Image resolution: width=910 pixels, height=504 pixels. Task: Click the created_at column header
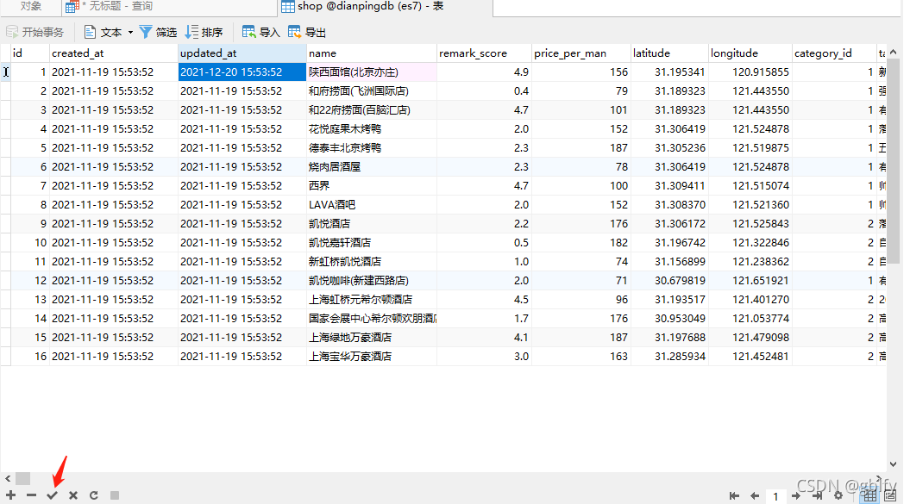click(x=113, y=53)
